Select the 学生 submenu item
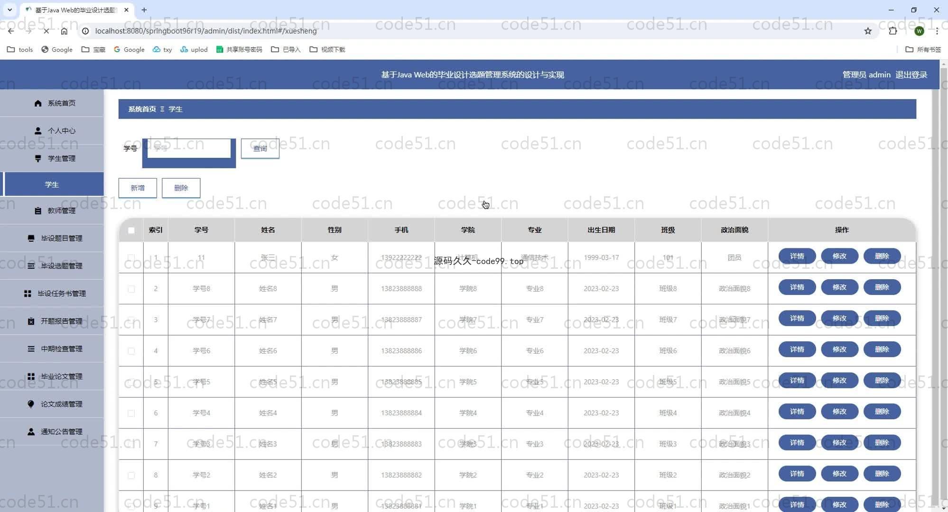 (x=52, y=184)
